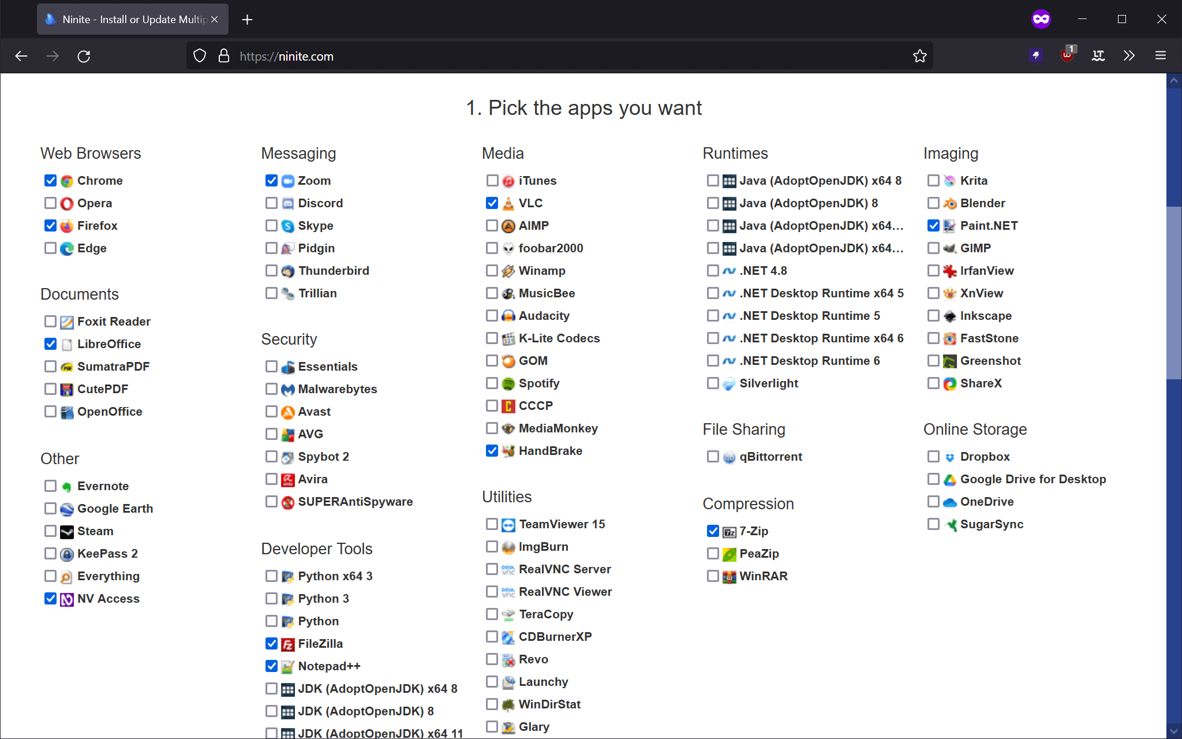The width and height of the screenshot is (1182, 739).
Task: Expand the more tools chevron in toolbar
Action: pos(1129,55)
